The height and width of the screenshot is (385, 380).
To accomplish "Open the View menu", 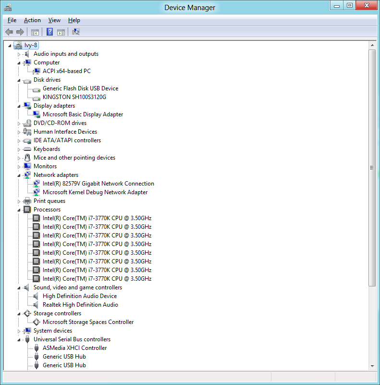I will pyautogui.click(x=54, y=20).
